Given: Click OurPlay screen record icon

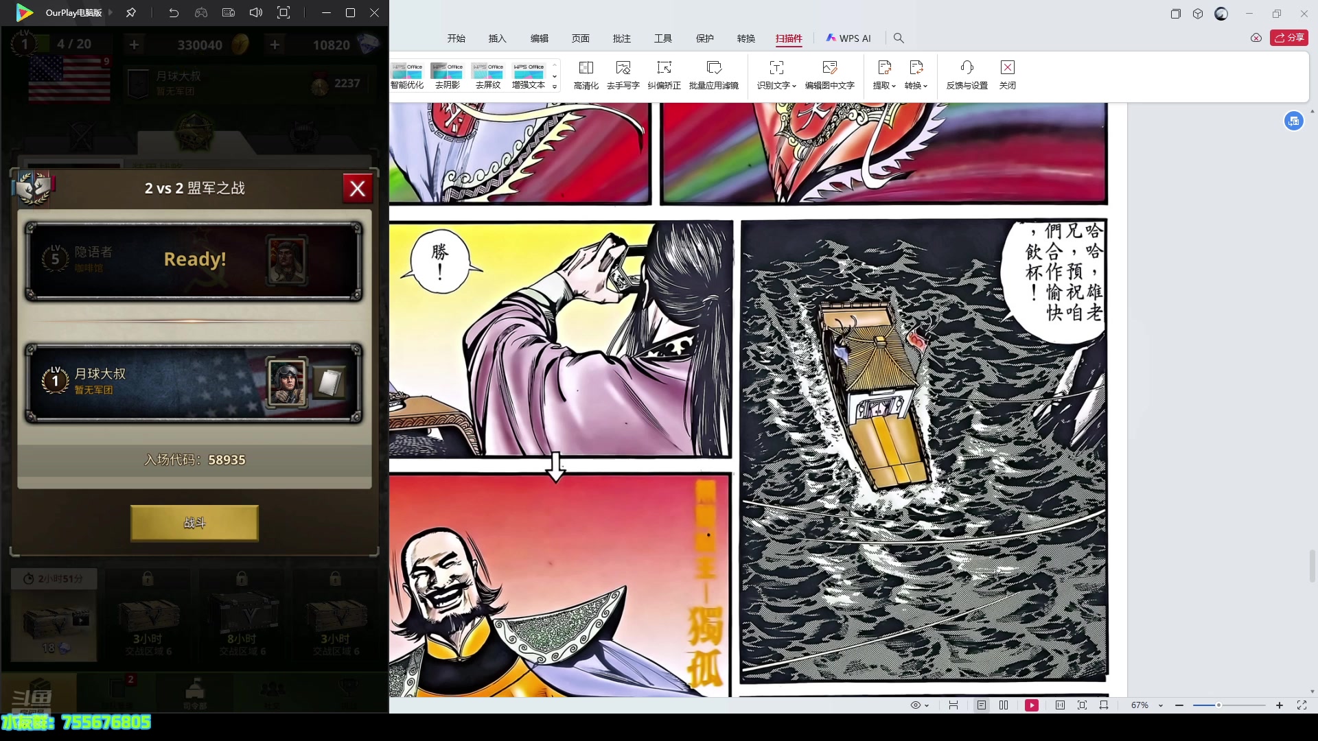Looking at the screenshot, I should pos(229,12).
